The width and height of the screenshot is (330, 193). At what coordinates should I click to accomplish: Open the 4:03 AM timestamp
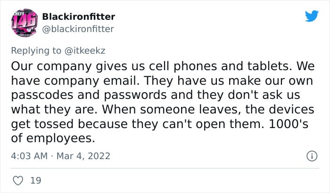click(x=29, y=156)
